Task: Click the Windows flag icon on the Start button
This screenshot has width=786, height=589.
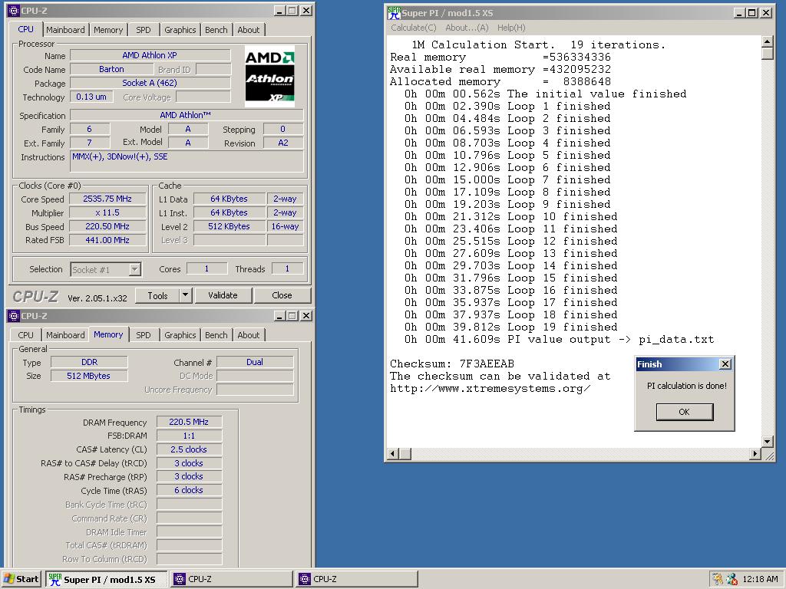Action: point(9,579)
